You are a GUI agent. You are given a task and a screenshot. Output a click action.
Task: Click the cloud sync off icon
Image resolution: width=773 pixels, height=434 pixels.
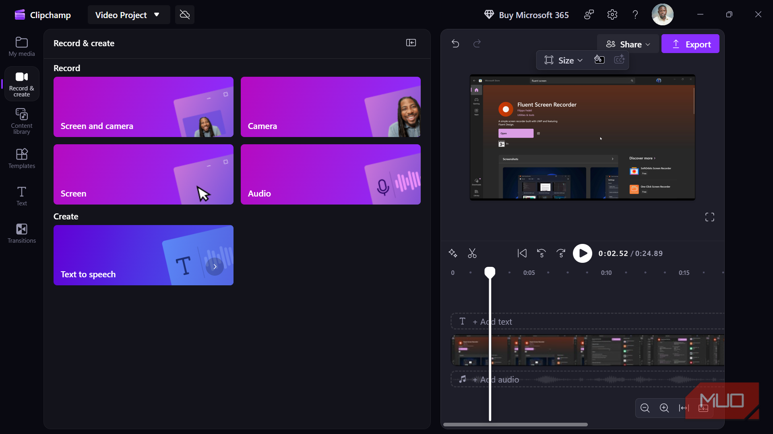pos(185,15)
